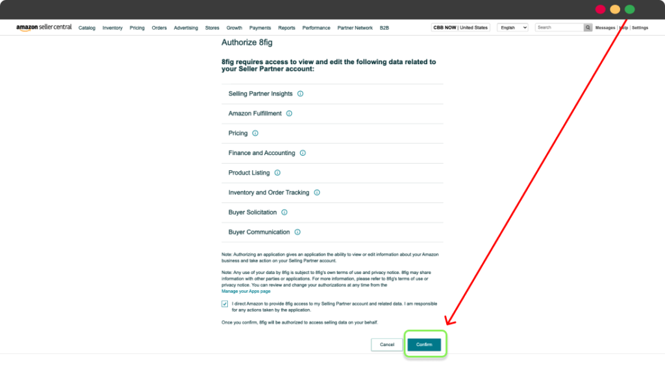The width and height of the screenshot is (665, 383).
Task: Click the Amazon Seller Central logo
Action: point(44,27)
